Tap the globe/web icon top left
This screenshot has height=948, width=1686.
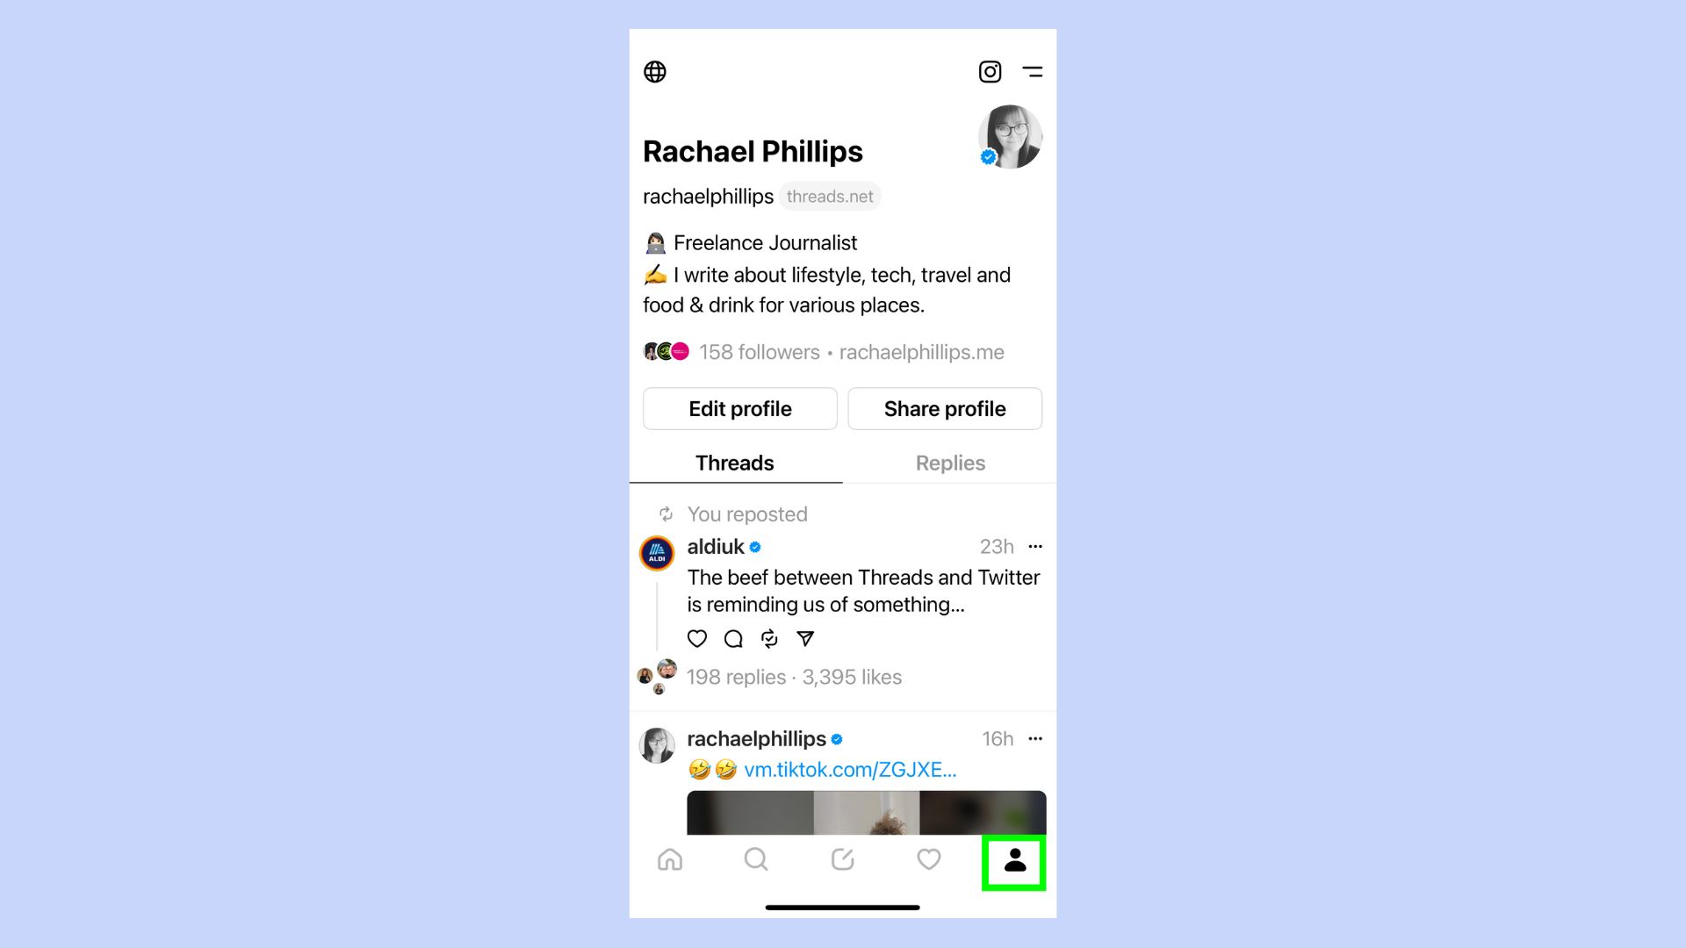click(x=654, y=72)
